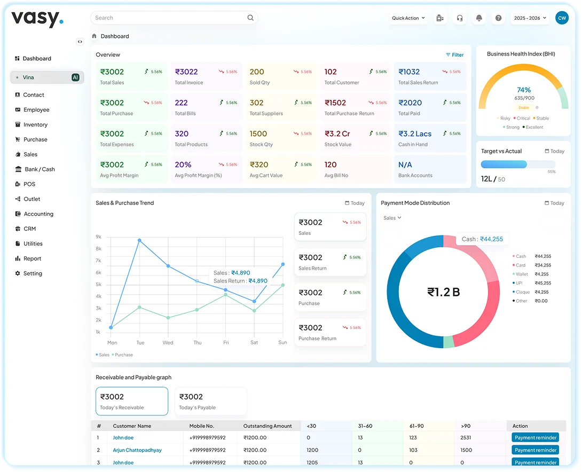Screen dimensions: 582x472
Task: Toggle the Cheque legend entry
Action: pos(521,292)
